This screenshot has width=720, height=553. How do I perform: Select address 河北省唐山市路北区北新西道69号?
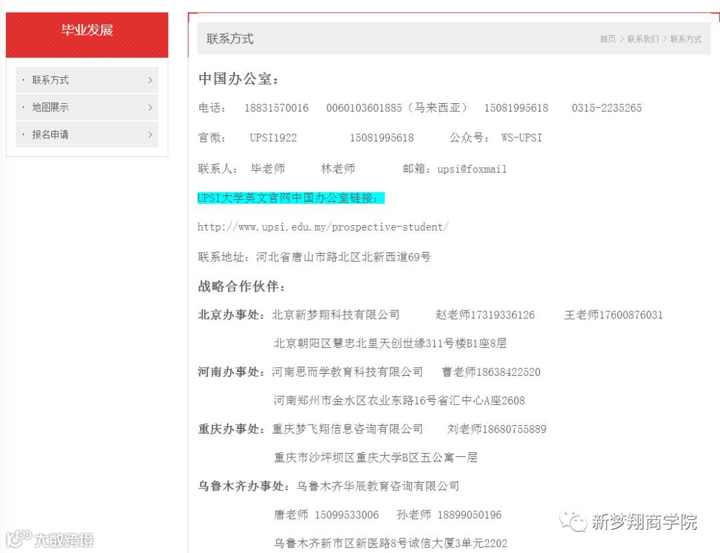343,257
